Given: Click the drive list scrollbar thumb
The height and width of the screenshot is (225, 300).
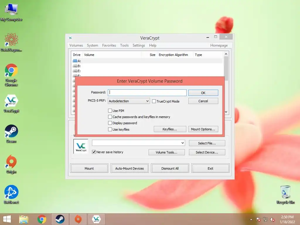Looking at the screenshot, I should [226, 69].
